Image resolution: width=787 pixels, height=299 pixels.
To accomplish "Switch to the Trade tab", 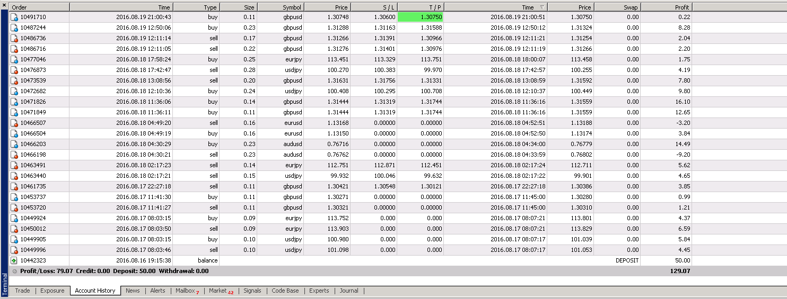I will click(x=22, y=291).
